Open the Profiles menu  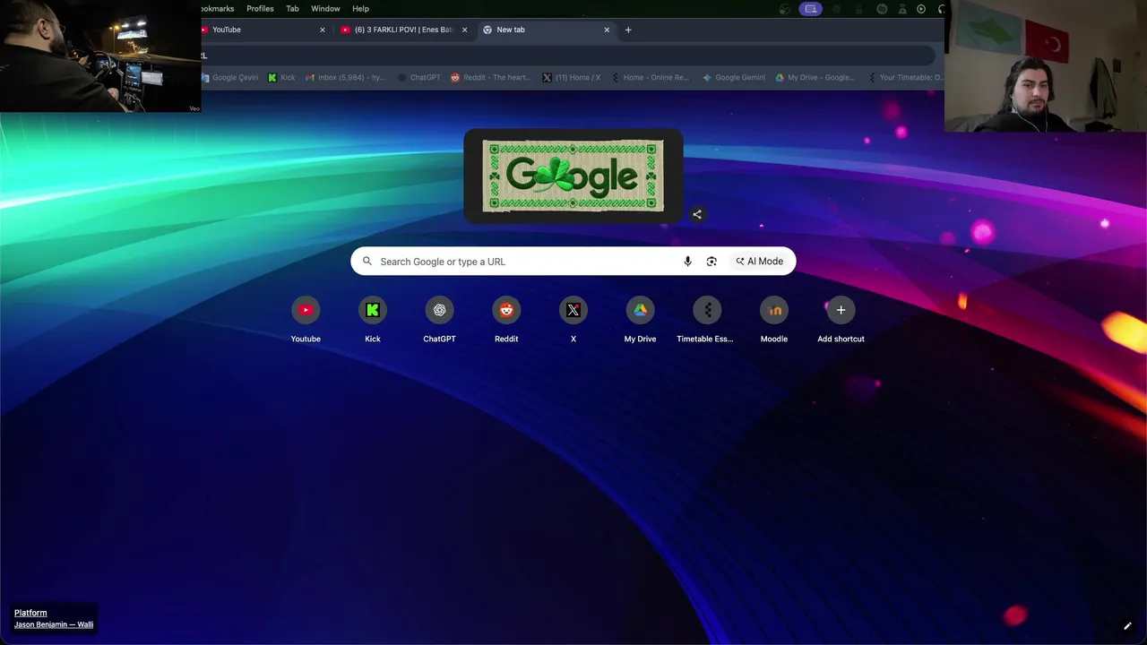(260, 9)
